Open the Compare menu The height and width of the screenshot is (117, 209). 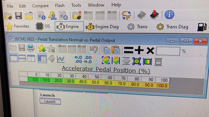[x=40, y=6]
